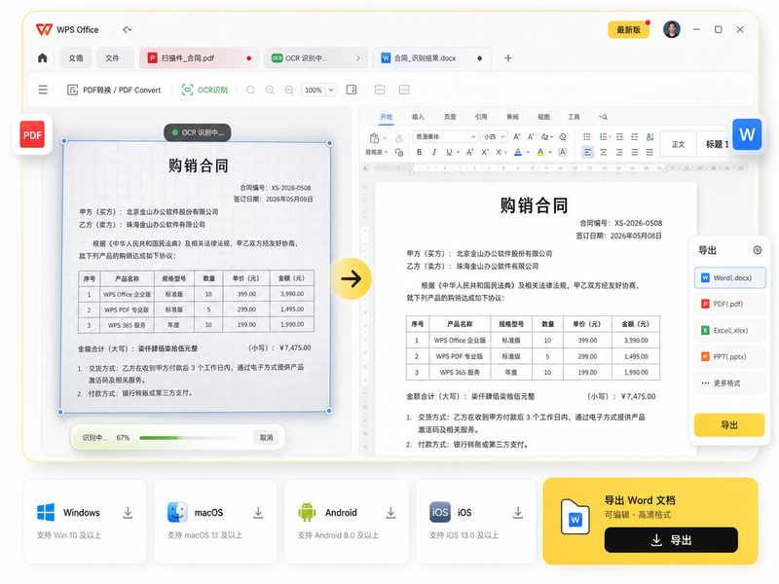779x584 pixels.
Task: Add a new tab with the plus icon
Action: coord(507,58)
